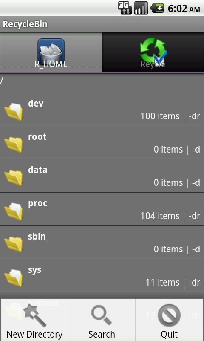Open the sbin folder icon
204x341 pixels.
[x=14, y=244]
